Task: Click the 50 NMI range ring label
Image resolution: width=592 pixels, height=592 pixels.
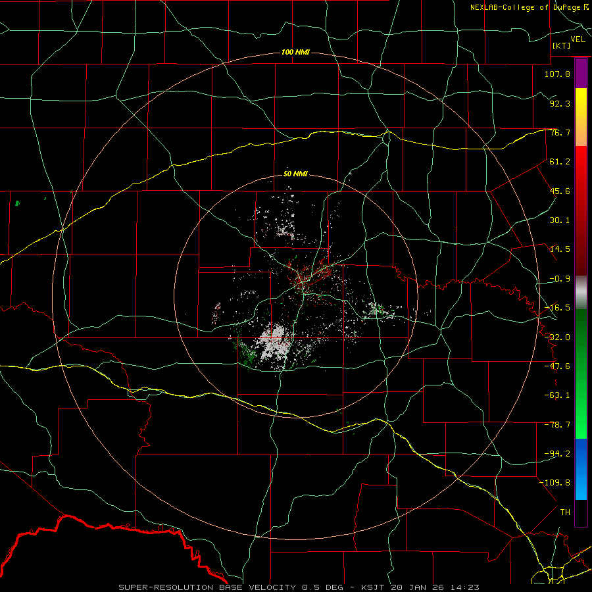Action: click(x=295, y=174)
